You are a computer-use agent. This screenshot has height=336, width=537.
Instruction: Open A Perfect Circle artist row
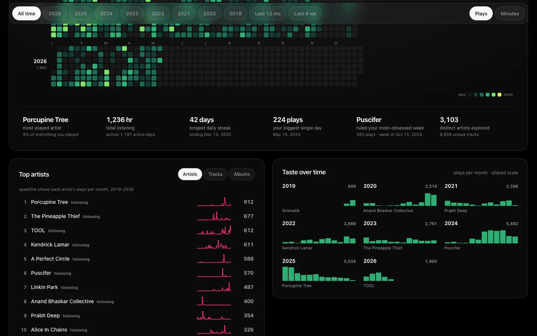[x=137, y=259]
